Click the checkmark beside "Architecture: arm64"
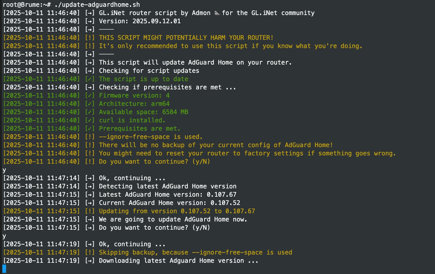 point(90,104)
